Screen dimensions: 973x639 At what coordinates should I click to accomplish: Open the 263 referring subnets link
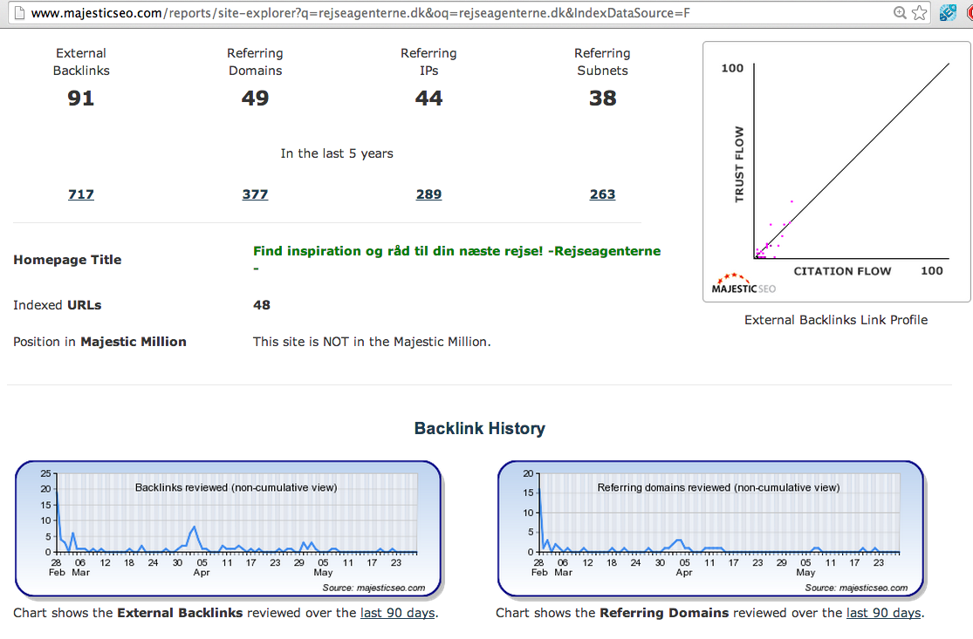(602, 194)
